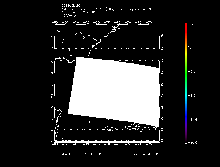The height and width of the screenshot is (167, 220).
Task: Click the Jamaica island outline on map
Action: (x=111, y=128)
